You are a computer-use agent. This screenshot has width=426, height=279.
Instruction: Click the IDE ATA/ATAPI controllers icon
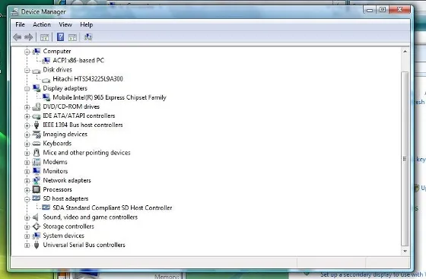click(37, 116)
